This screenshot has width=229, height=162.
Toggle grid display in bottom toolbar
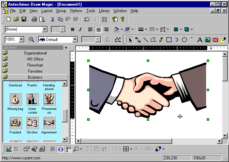(53, 149)
